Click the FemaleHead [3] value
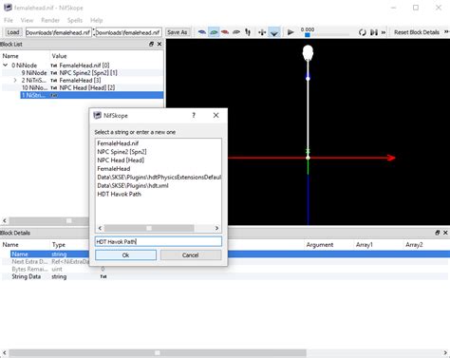The image size is (450, 358). [80, 81]
